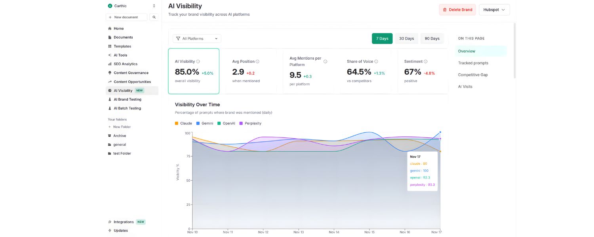The height and width of the screenshot is (237, 594).
Task: Open SEO Analytics from the sidebar
Action: [126, 64]
